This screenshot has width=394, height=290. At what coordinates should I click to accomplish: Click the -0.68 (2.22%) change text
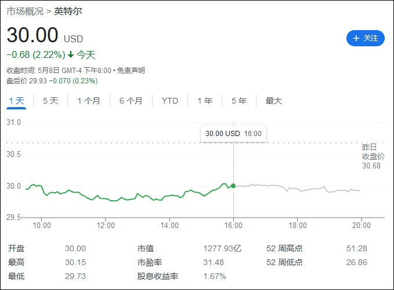click(x=36, y=54)
